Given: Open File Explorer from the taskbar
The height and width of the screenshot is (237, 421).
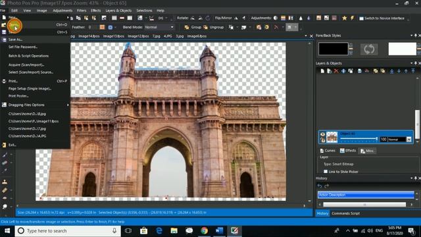Looking at the screenshot, I should pyautogui.click(x=174, y=230).
